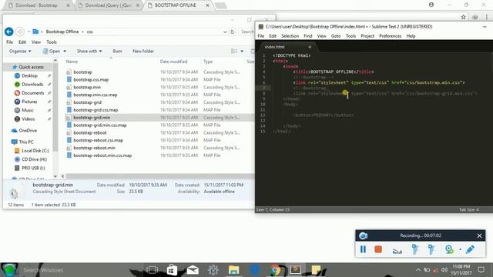This screenshot has width=493, height=277.
Task: Open Videos in the navigation pane
Action: click(x=28, y=119)
